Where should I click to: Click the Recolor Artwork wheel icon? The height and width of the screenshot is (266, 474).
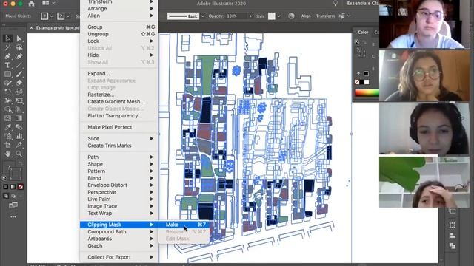pyautogui.click(x=291, y=16)
